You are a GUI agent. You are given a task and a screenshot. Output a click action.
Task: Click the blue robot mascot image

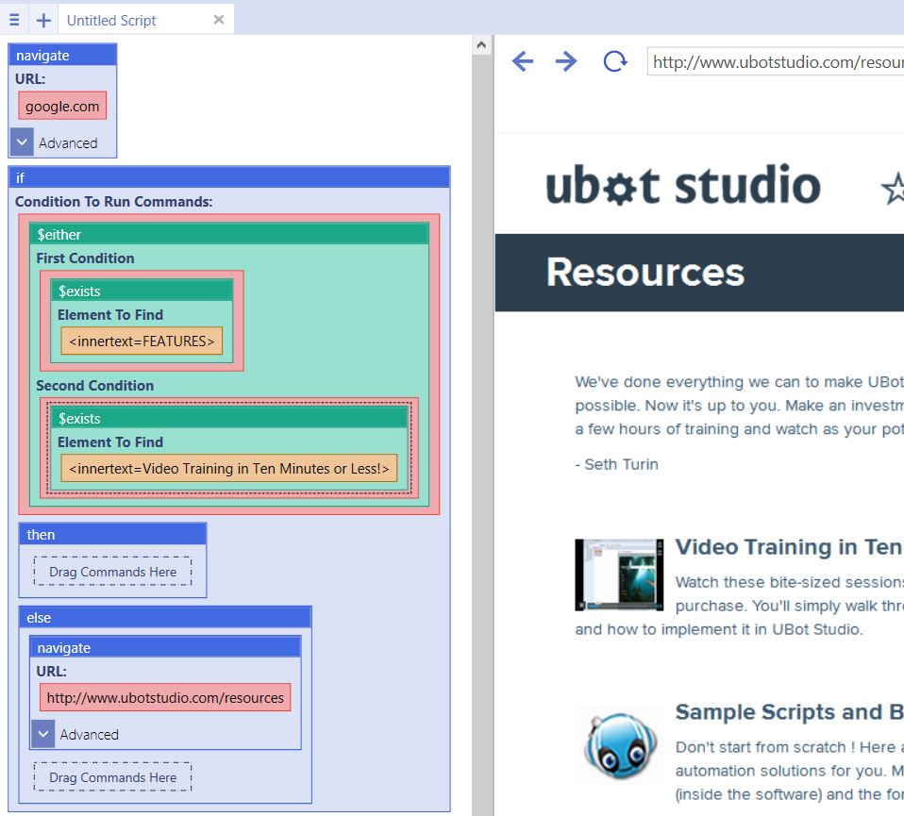[x=620, y=745]
